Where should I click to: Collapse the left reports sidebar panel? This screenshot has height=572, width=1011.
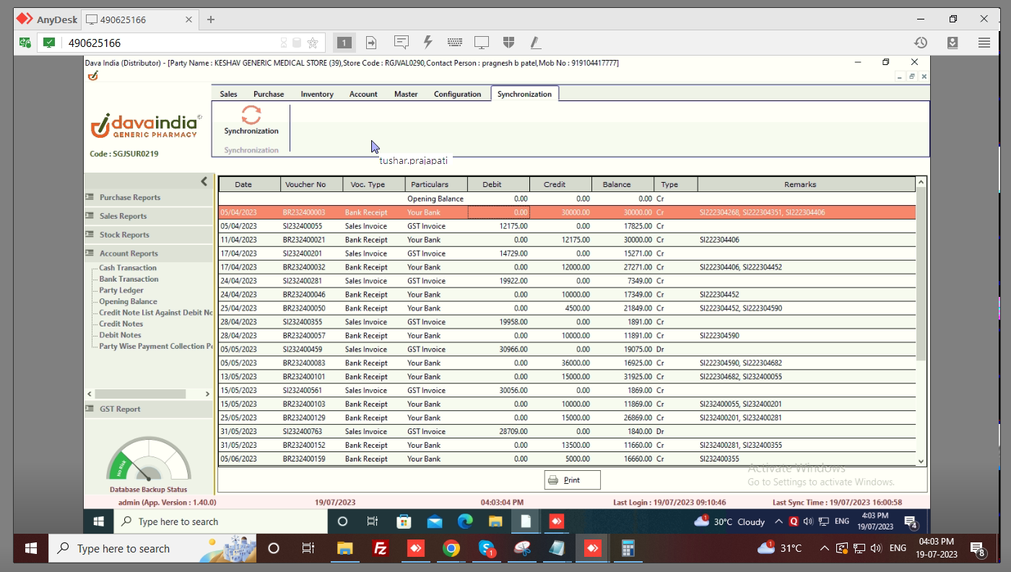204,181
